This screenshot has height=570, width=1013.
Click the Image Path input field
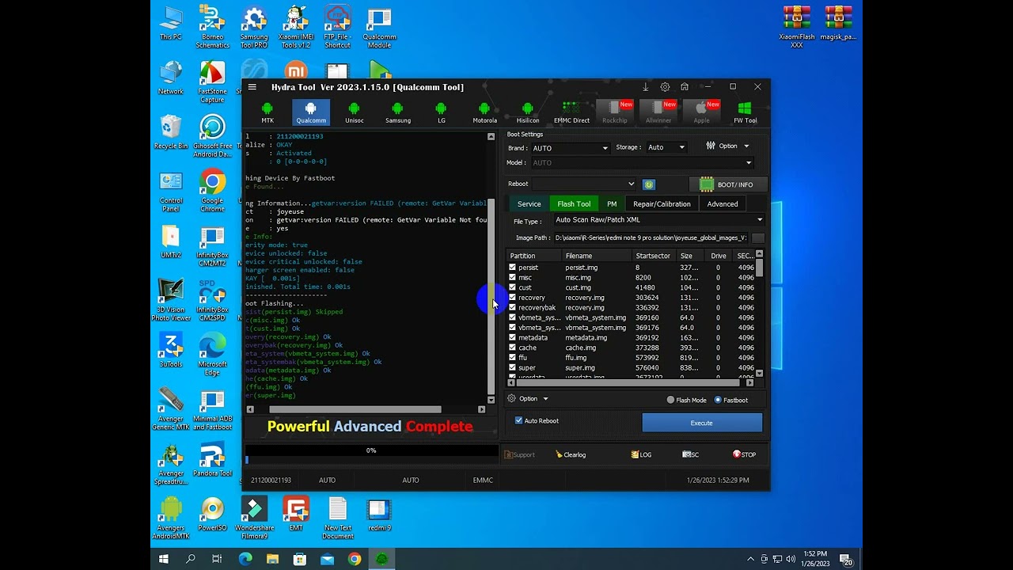[651, 237]
